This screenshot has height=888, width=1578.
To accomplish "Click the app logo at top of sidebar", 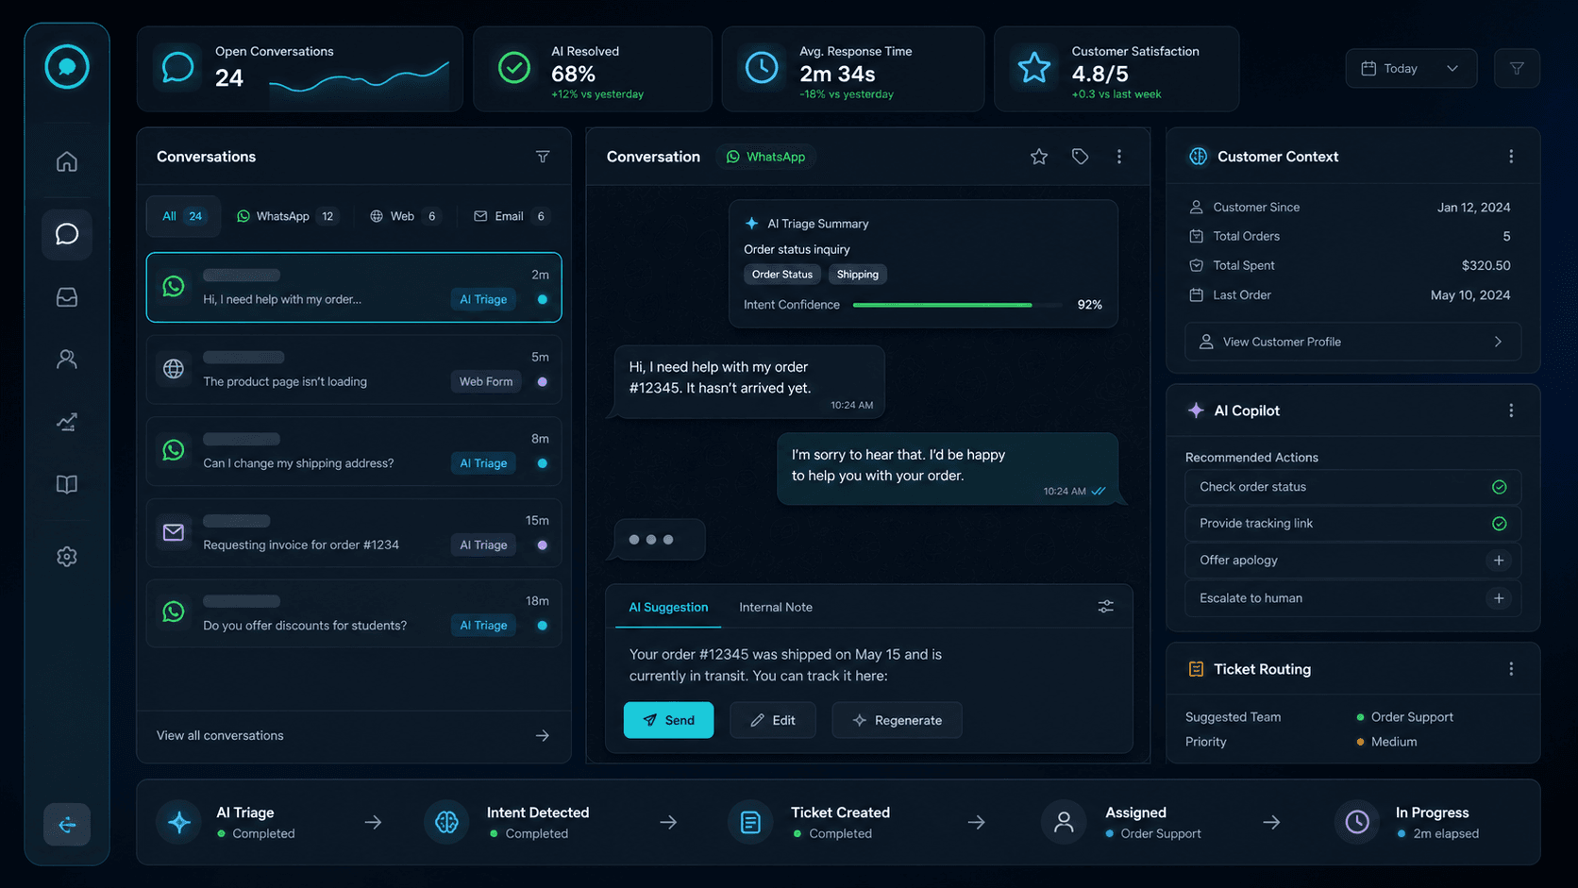I will click(66, 67).
